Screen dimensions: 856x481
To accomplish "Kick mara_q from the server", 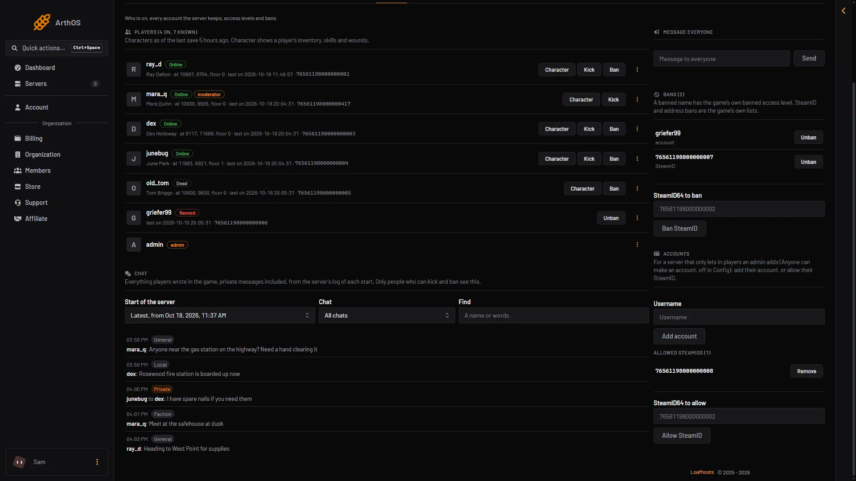I will click(x=613, y=100).
